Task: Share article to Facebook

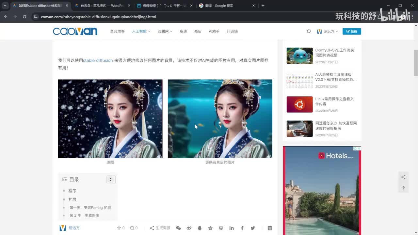Action: click(x=242, y=228)
